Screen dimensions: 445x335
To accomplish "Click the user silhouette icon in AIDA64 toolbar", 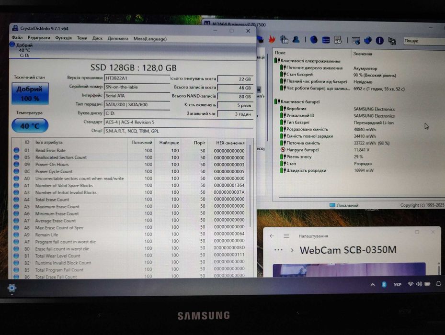I will pyautogui.click(x=296, y=40).
